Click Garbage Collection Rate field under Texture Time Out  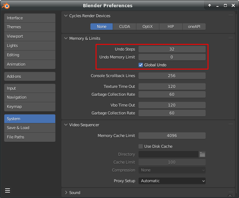[172, 94]
